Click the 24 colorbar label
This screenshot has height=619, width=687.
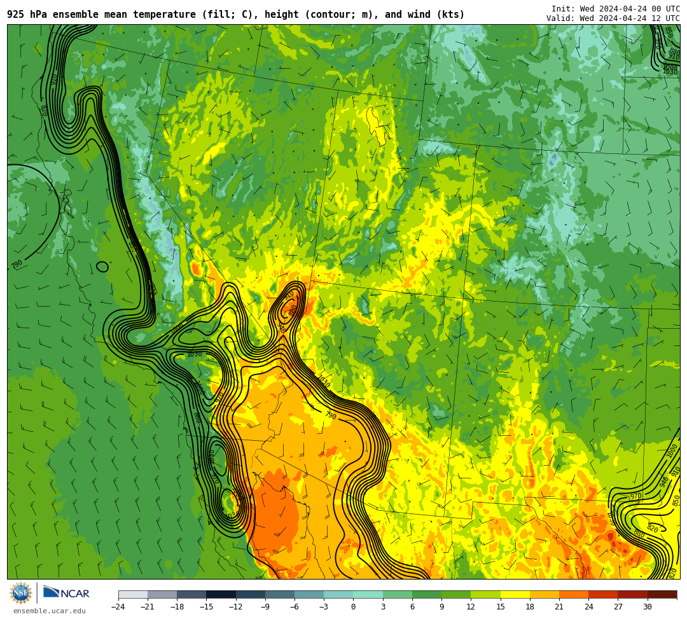[588, 607]
